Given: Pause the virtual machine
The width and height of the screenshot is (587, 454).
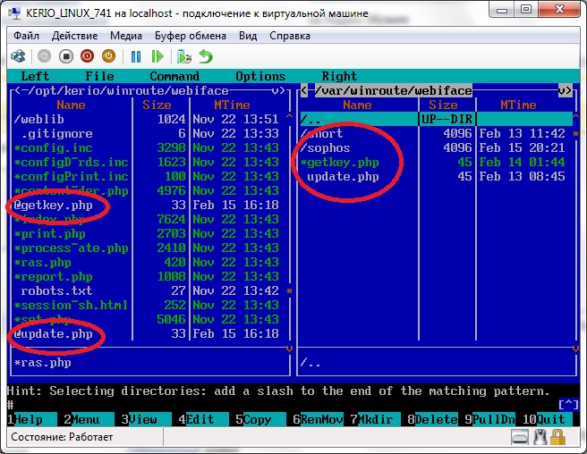Looking at the screenshot, I should (136, 56).
